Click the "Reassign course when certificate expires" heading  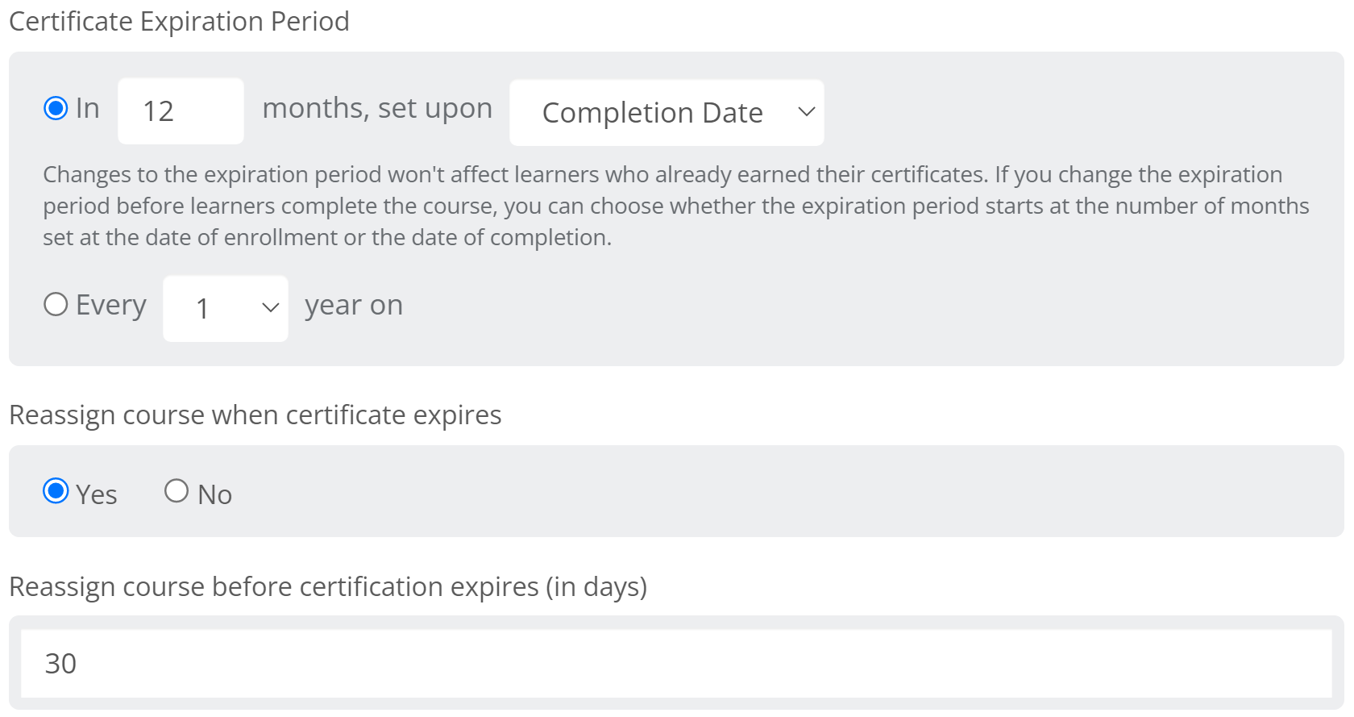pyautogui.click(x=255, y=415)
